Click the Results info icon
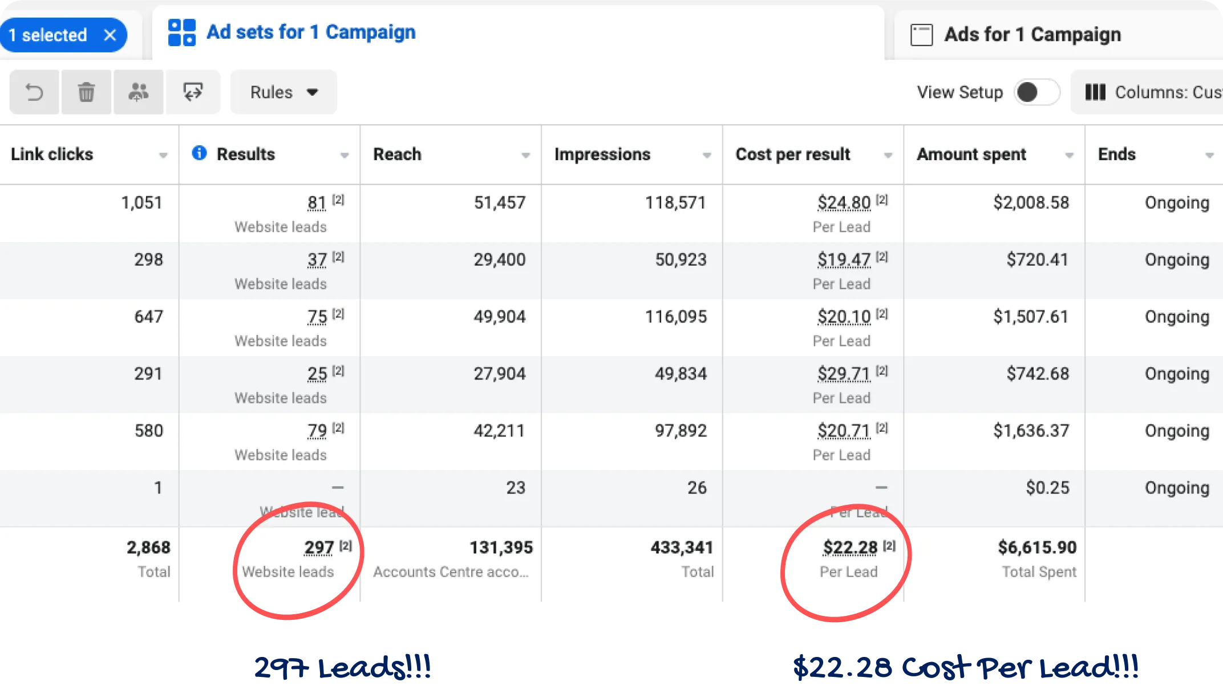The height and width of the screenshot is (690, 1223). pyautogui.click(x=199, y=153)
